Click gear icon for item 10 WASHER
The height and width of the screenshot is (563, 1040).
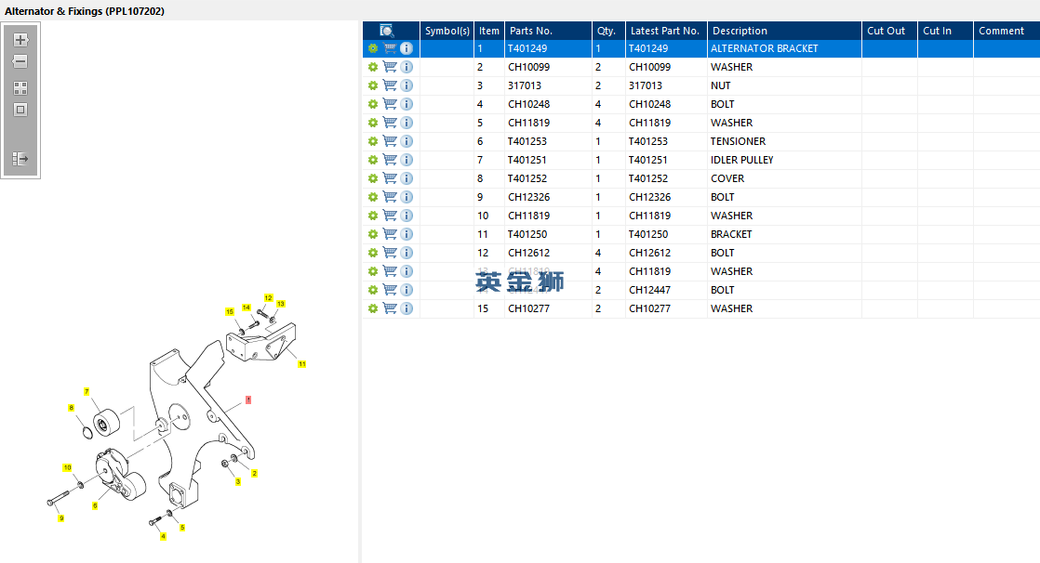pos(373,216)
